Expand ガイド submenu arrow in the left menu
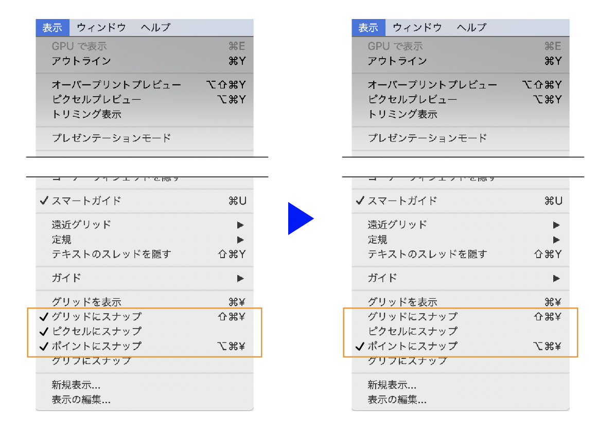Viewport: 597px width, 434px height. [240, 278]
